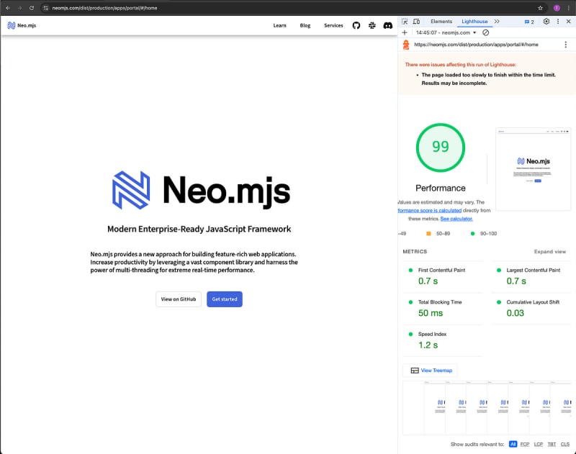Filter audits by TBT
This screenshot has width=576, height=454.
tap(552, 445)
